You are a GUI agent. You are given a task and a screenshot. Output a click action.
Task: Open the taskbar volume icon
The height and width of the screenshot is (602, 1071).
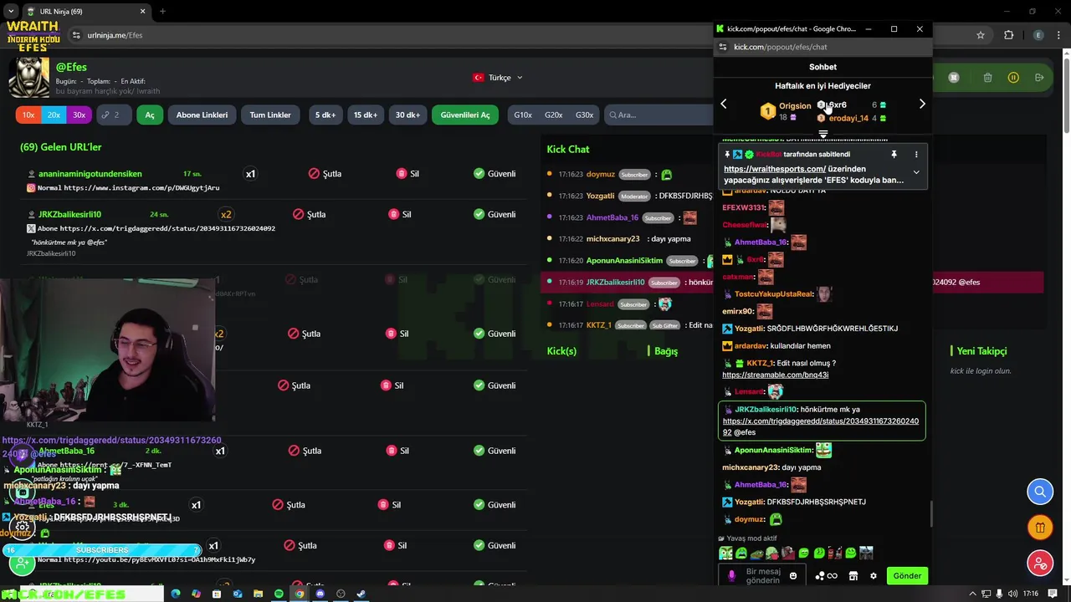click(x=1013, y=594)
